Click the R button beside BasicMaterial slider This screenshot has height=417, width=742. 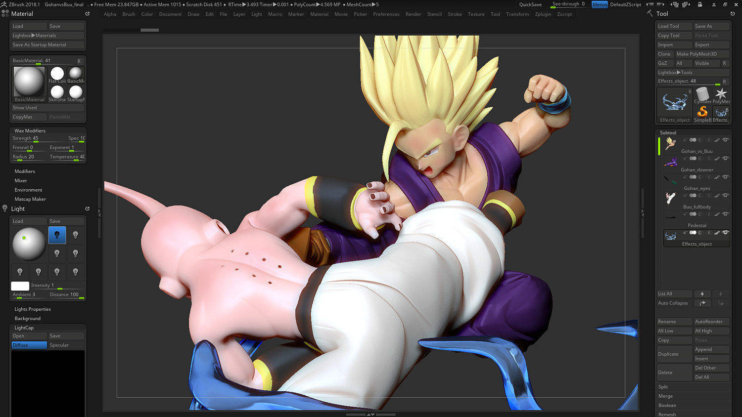click(79, 61)
